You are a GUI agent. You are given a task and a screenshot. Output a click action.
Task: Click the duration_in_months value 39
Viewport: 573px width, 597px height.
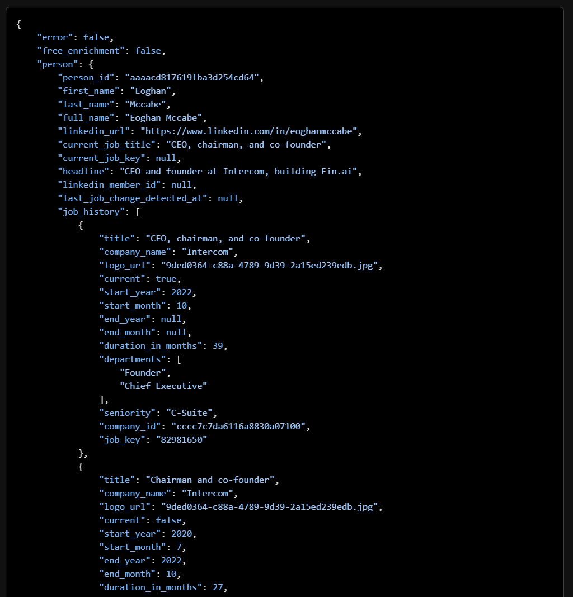218,346
